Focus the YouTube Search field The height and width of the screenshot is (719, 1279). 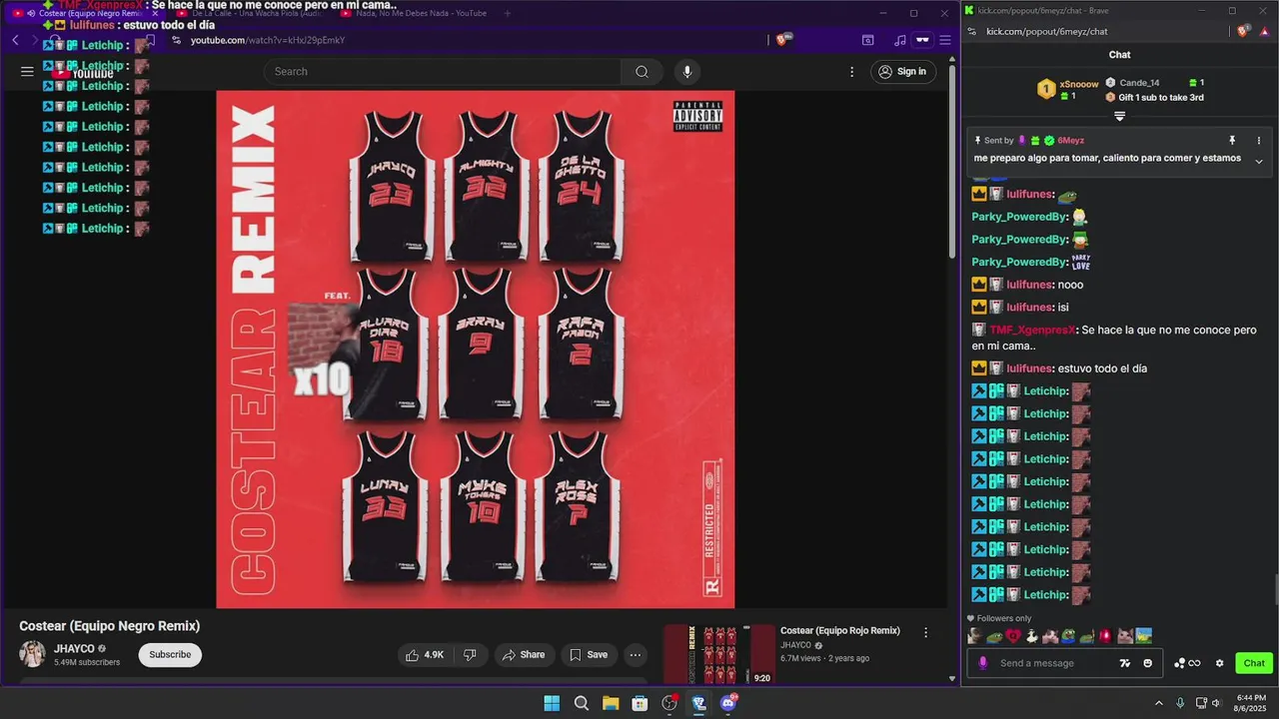coord(443,72)
